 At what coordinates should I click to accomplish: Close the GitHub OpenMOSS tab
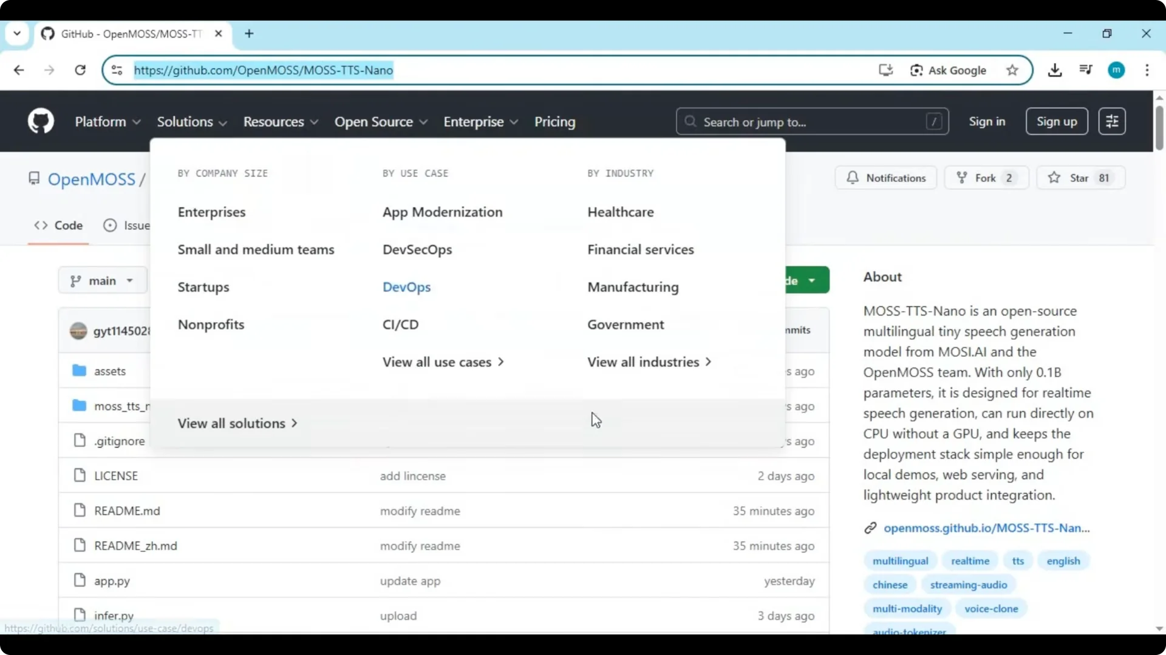point(219,33)
